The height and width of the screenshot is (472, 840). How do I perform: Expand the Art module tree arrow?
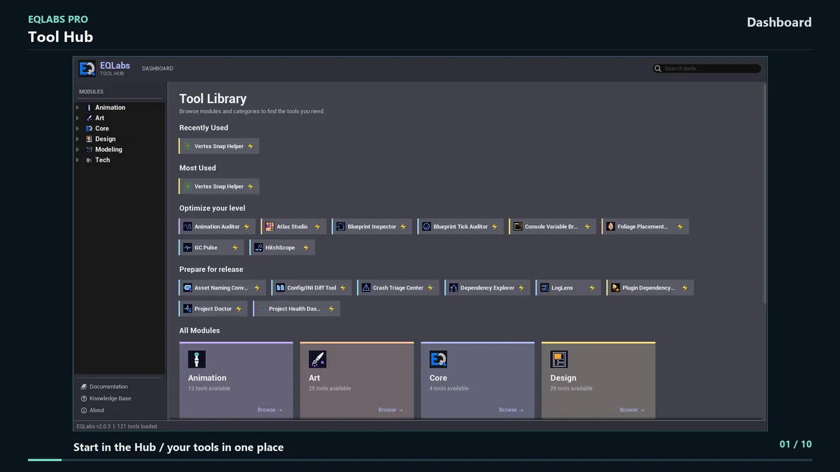click(78, 118)
